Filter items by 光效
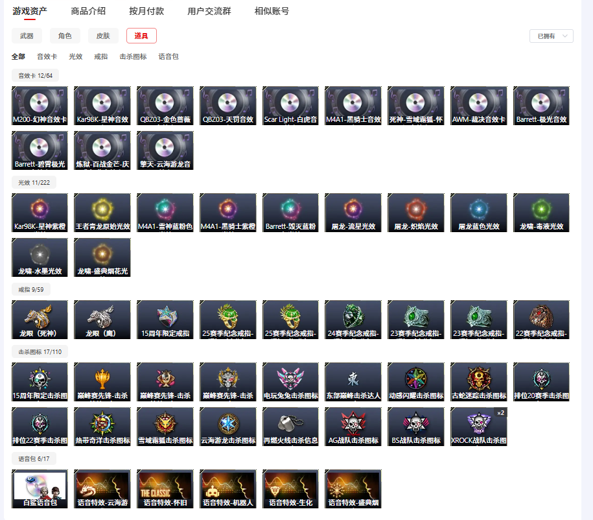 coord(76,57)
